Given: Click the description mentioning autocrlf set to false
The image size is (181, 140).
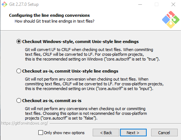Looking at the screenshot, I should pyautogui.click(x=86, y=113).
